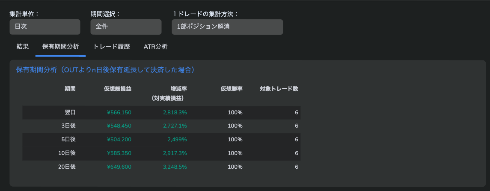490x191 pixels.
Task: Select the 3日後 row
Action: pyautogui.click(x=161, y=126)
